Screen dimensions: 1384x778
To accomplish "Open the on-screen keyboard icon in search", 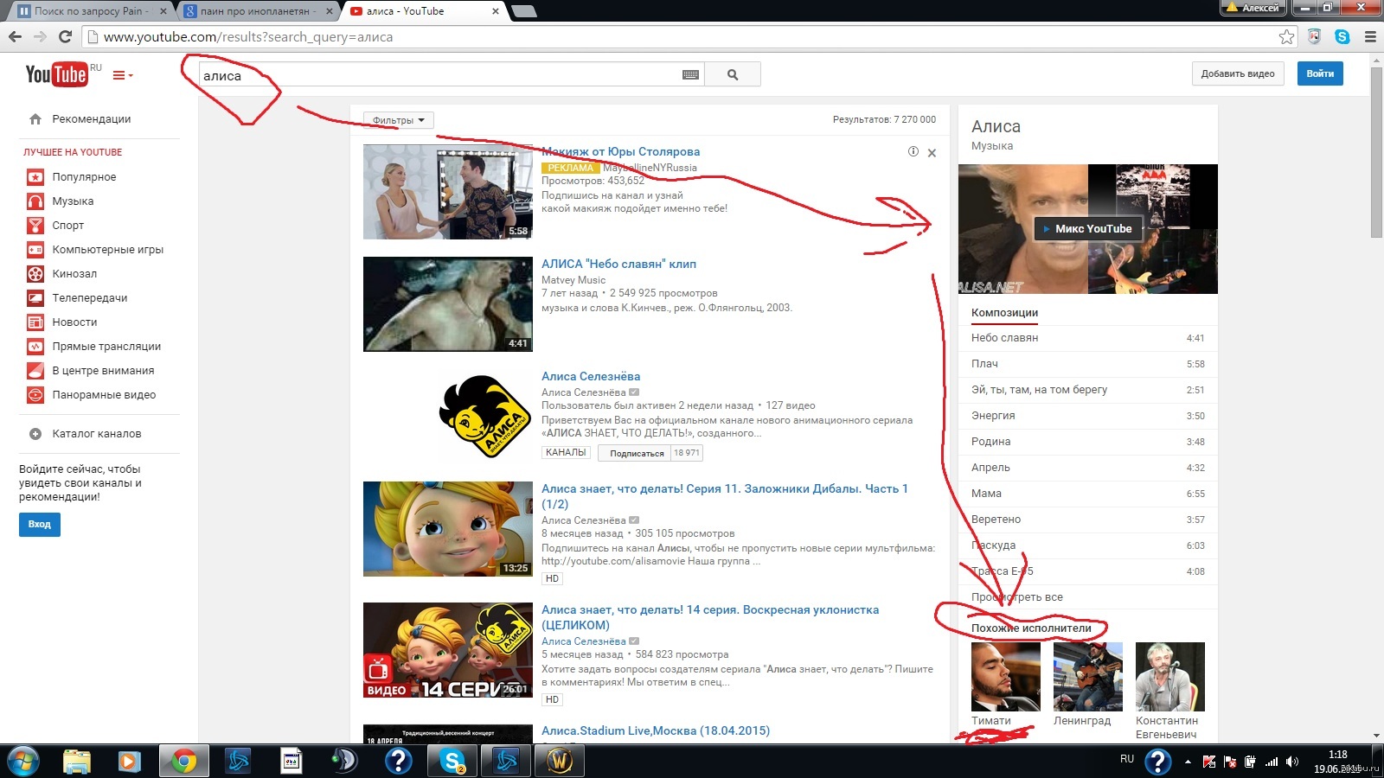I will pyautogui.click(x=690, y=75).
